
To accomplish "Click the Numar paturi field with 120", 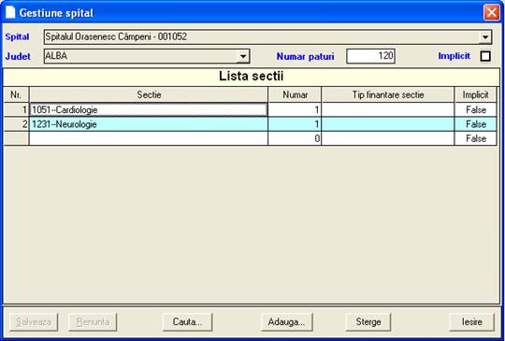I will click(x=370, y=56).
